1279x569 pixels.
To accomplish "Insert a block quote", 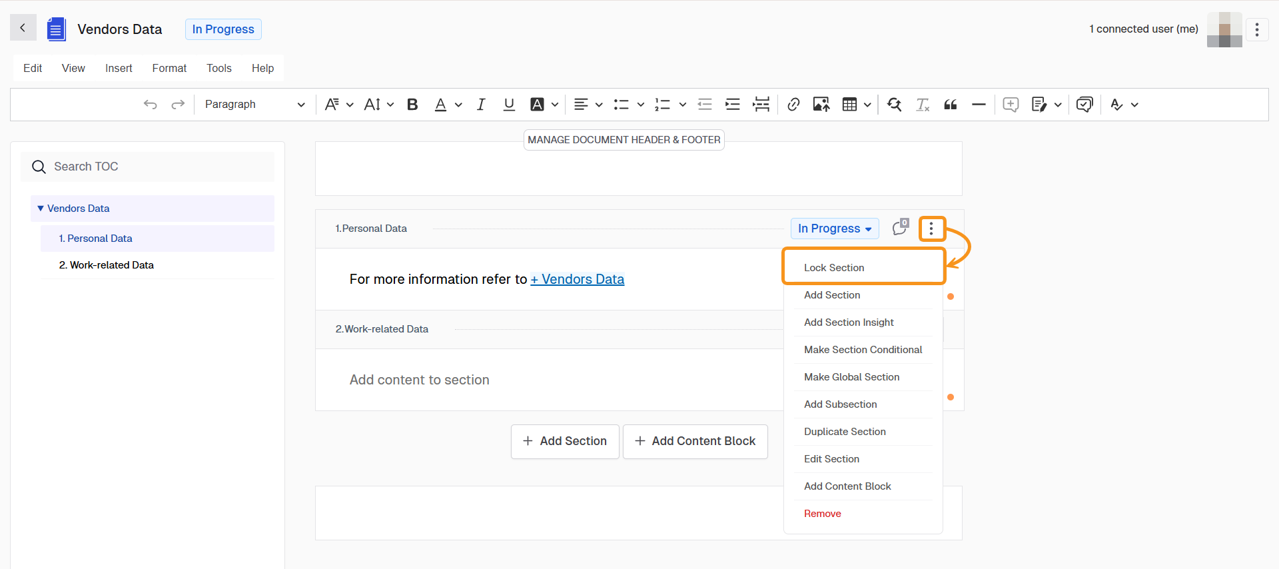I will pos(951,105).
